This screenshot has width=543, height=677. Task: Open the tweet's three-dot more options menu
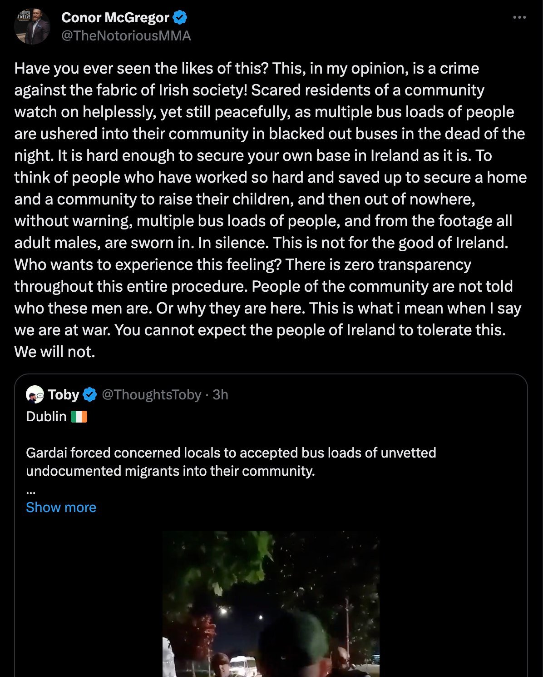coord(519,18)
